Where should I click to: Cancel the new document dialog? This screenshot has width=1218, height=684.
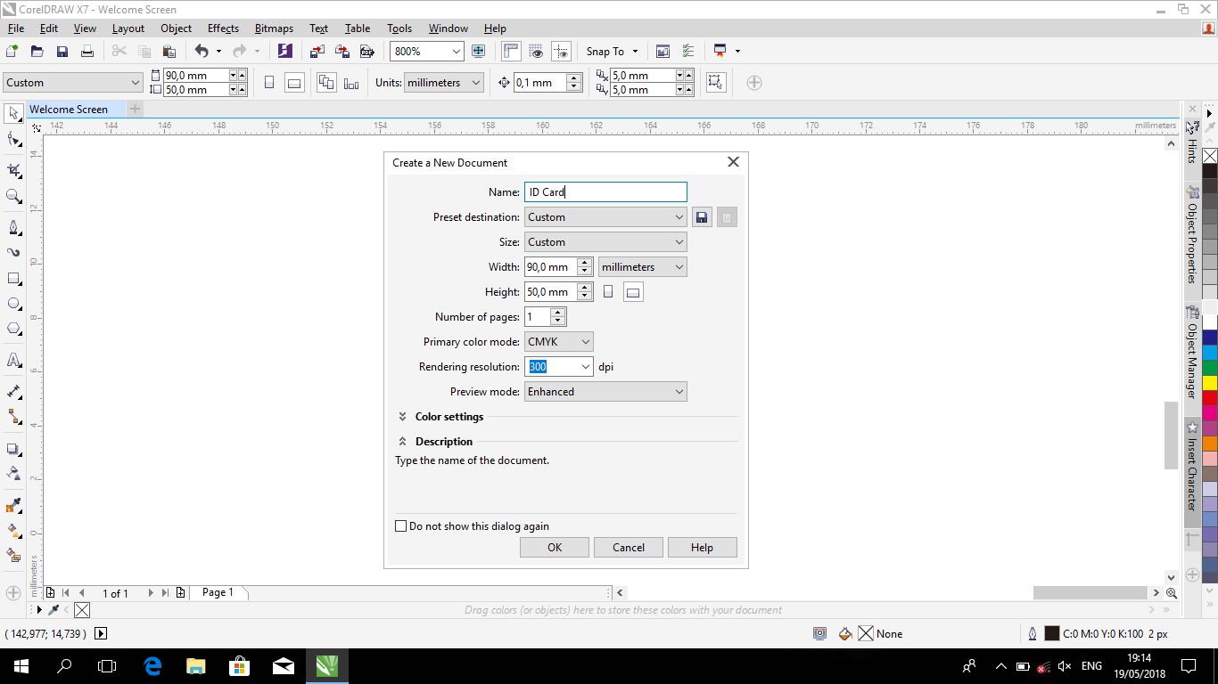pyautogui.click(x=629, y=548)
